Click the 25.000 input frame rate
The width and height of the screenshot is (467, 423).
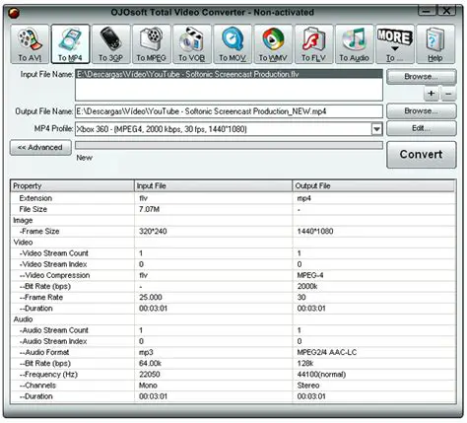coord(151,298)
